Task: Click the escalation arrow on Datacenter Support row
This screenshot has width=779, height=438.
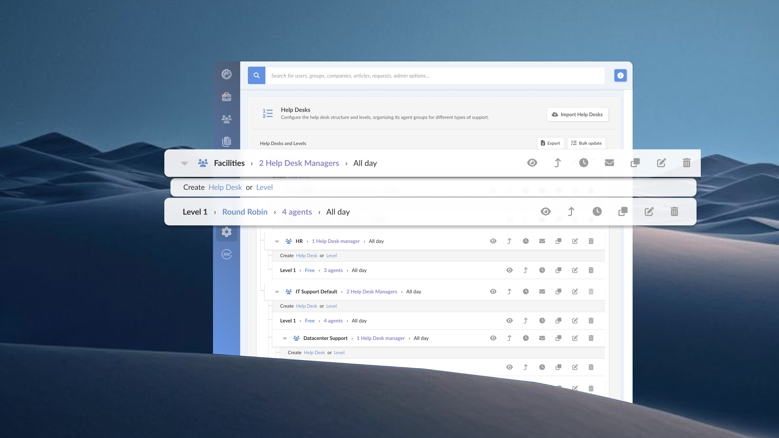Action: pyautogui.click(x=509, y=338)
